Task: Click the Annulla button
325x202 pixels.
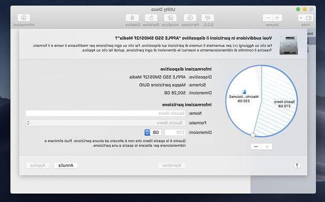Action: pyautogui.click(x=66, y=165)
